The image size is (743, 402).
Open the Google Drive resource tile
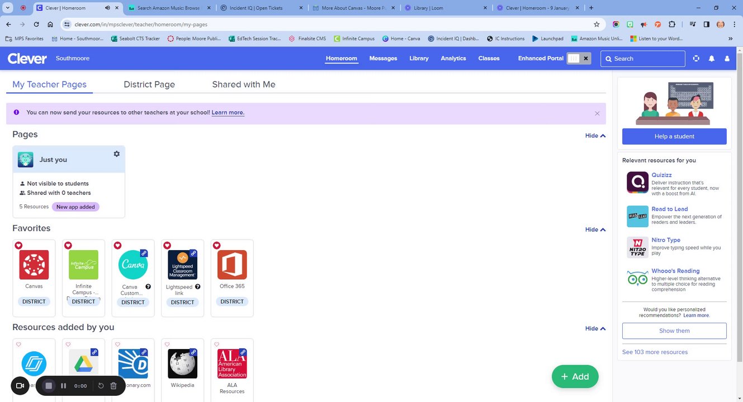click(83, 363)
